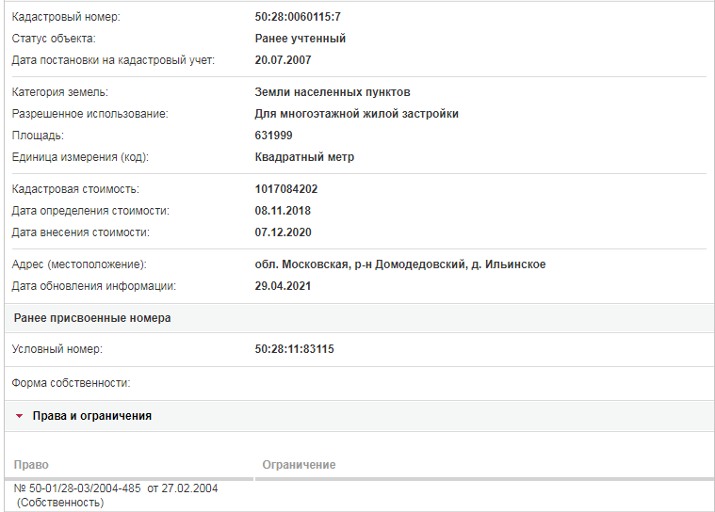Select the cadastral number 50:28:0060115:7
The image size is (715, 512).
298,17
